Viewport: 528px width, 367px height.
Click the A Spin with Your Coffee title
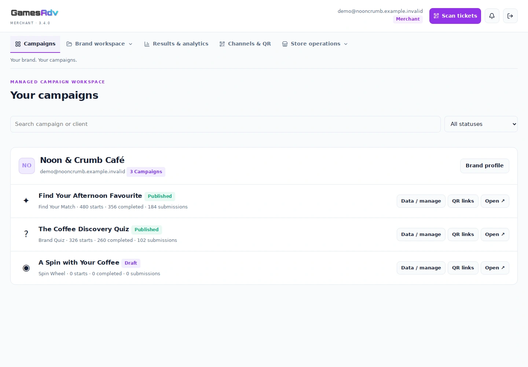pyautogui.click(x=79, y=262)
